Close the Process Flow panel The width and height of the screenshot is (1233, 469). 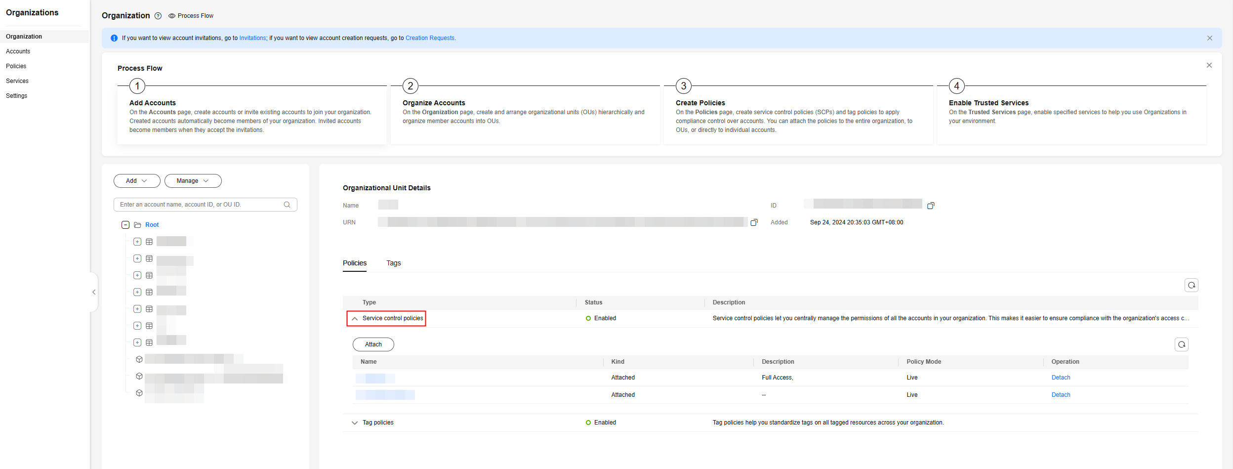1209,65
